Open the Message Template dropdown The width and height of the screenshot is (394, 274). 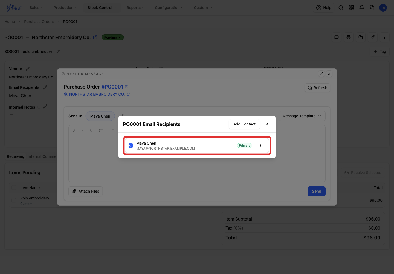tap(302, 116)
